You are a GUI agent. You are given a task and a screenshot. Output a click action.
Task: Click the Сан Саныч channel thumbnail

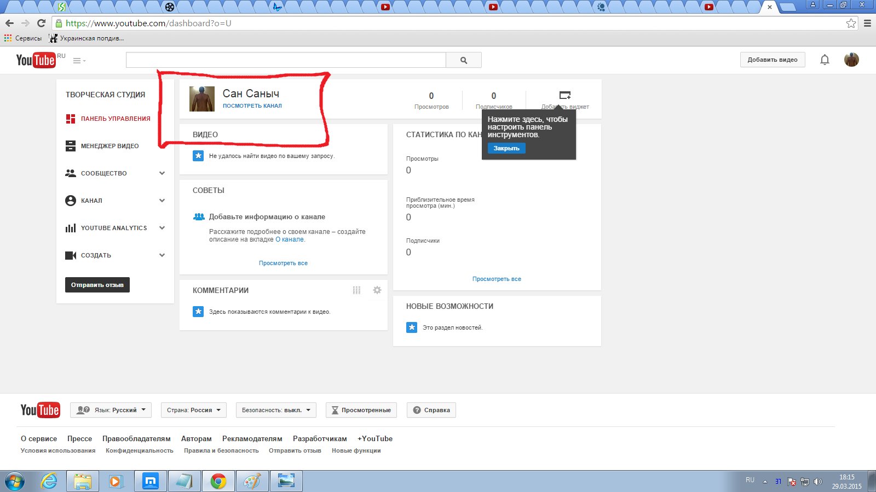202,99
